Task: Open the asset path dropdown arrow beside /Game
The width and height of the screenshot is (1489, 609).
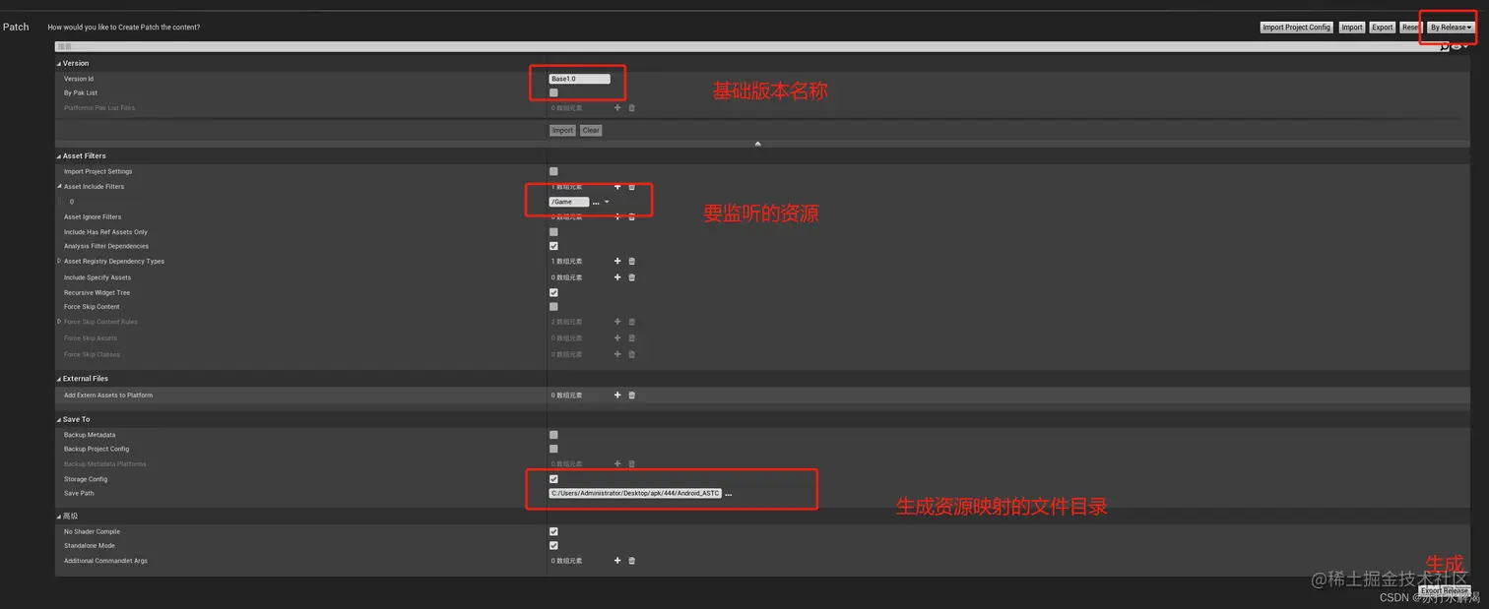Action: [605, 201]
